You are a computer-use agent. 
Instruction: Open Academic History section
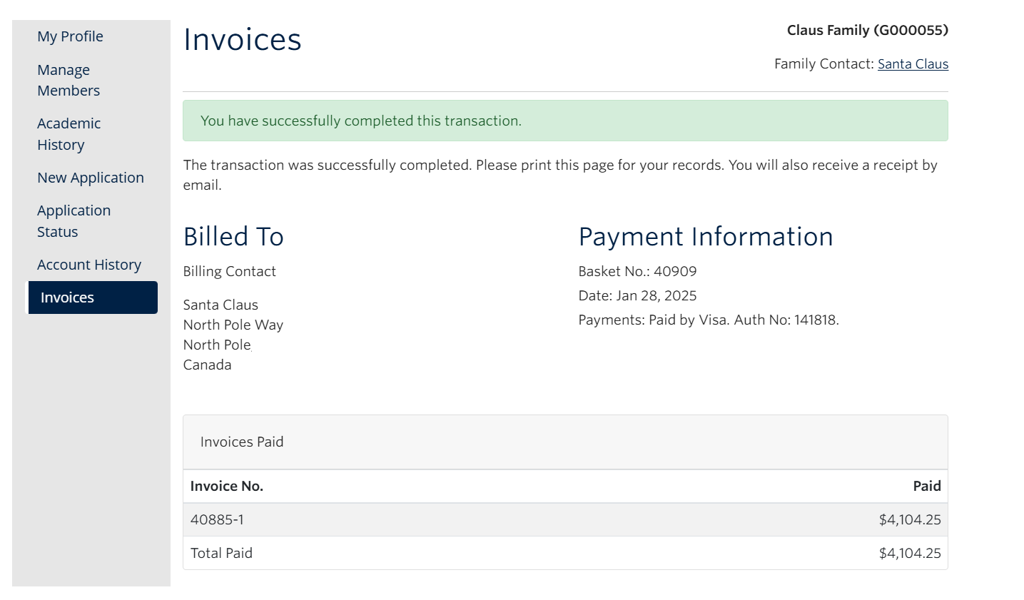[x=69, y=134]
